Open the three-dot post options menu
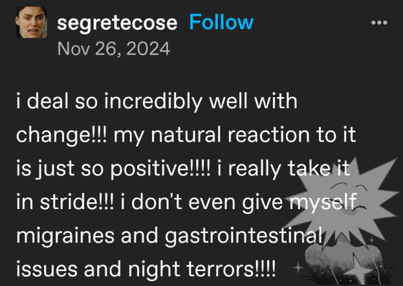The height and width of the screenshot is (286, 403). coord(379,22)
